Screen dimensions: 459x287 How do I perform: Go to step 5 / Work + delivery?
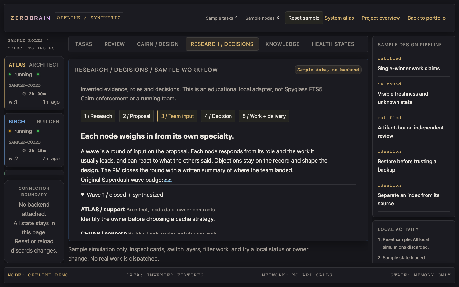click(x=264, y=116)
